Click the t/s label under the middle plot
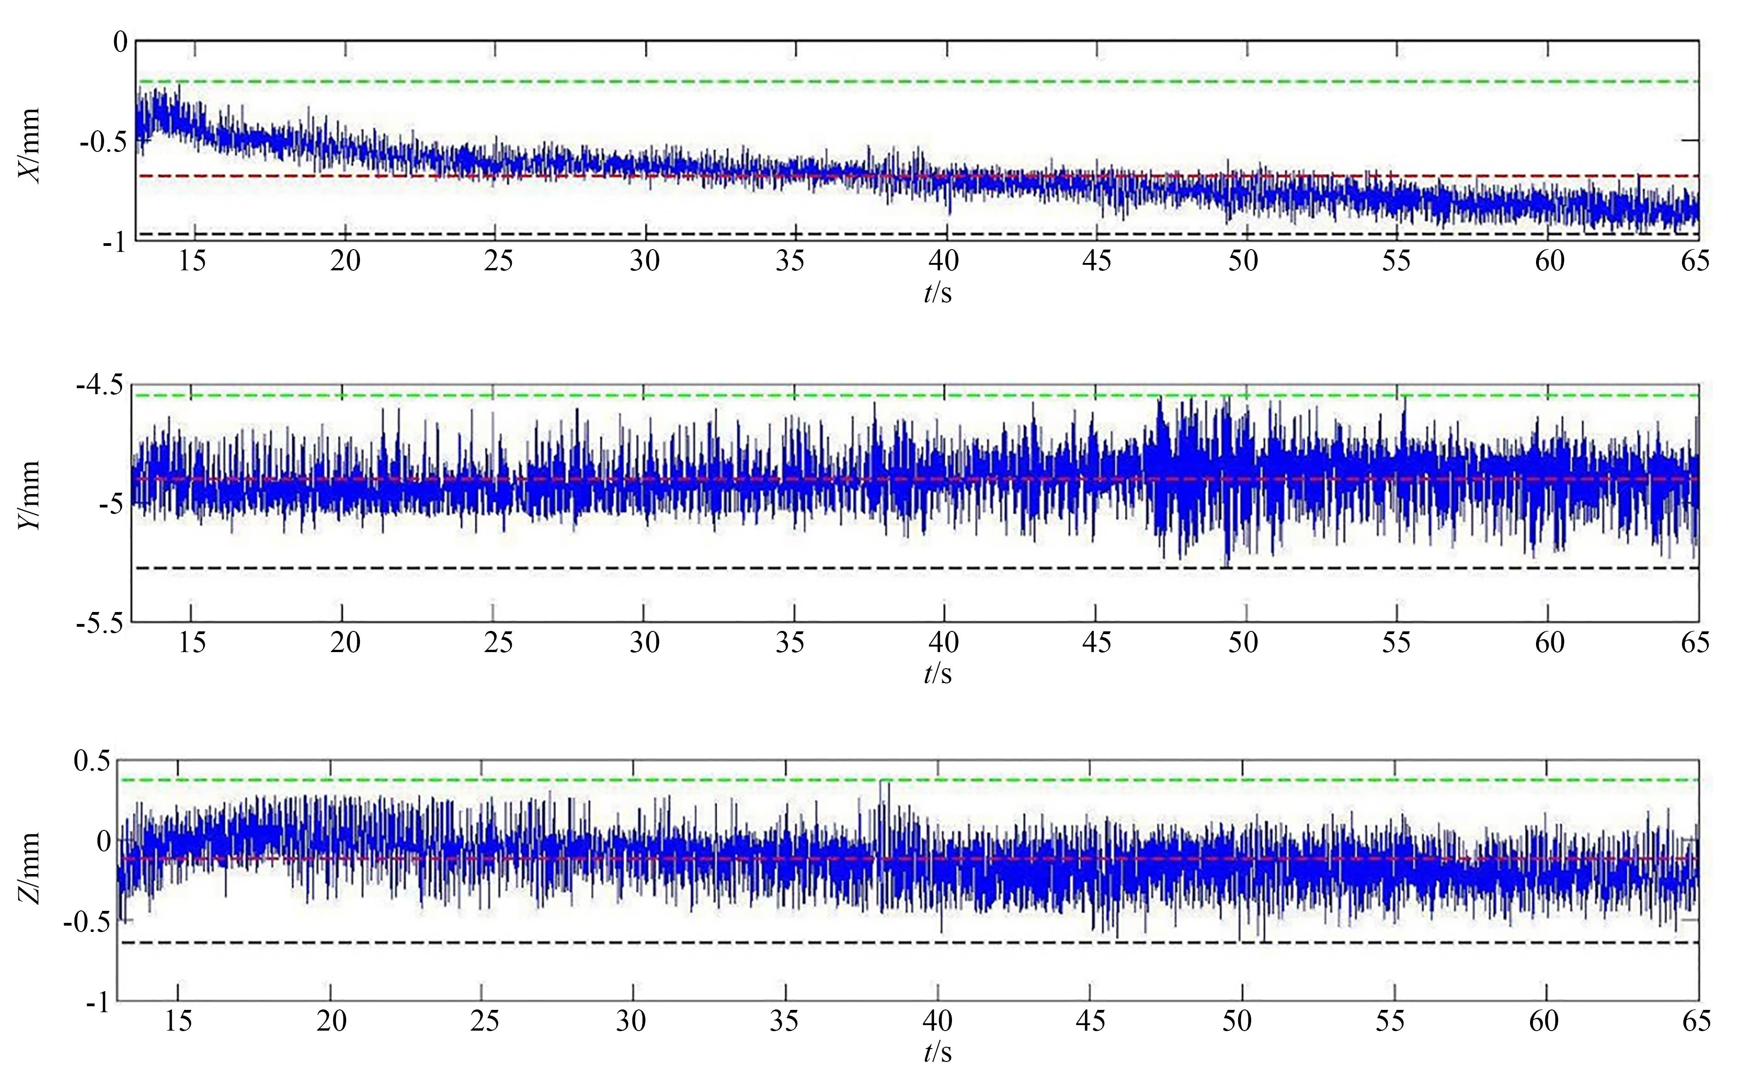1740x1067 pixels. (x=938, y=673)
